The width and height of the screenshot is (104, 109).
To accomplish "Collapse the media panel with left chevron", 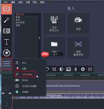I will [39, 38].
